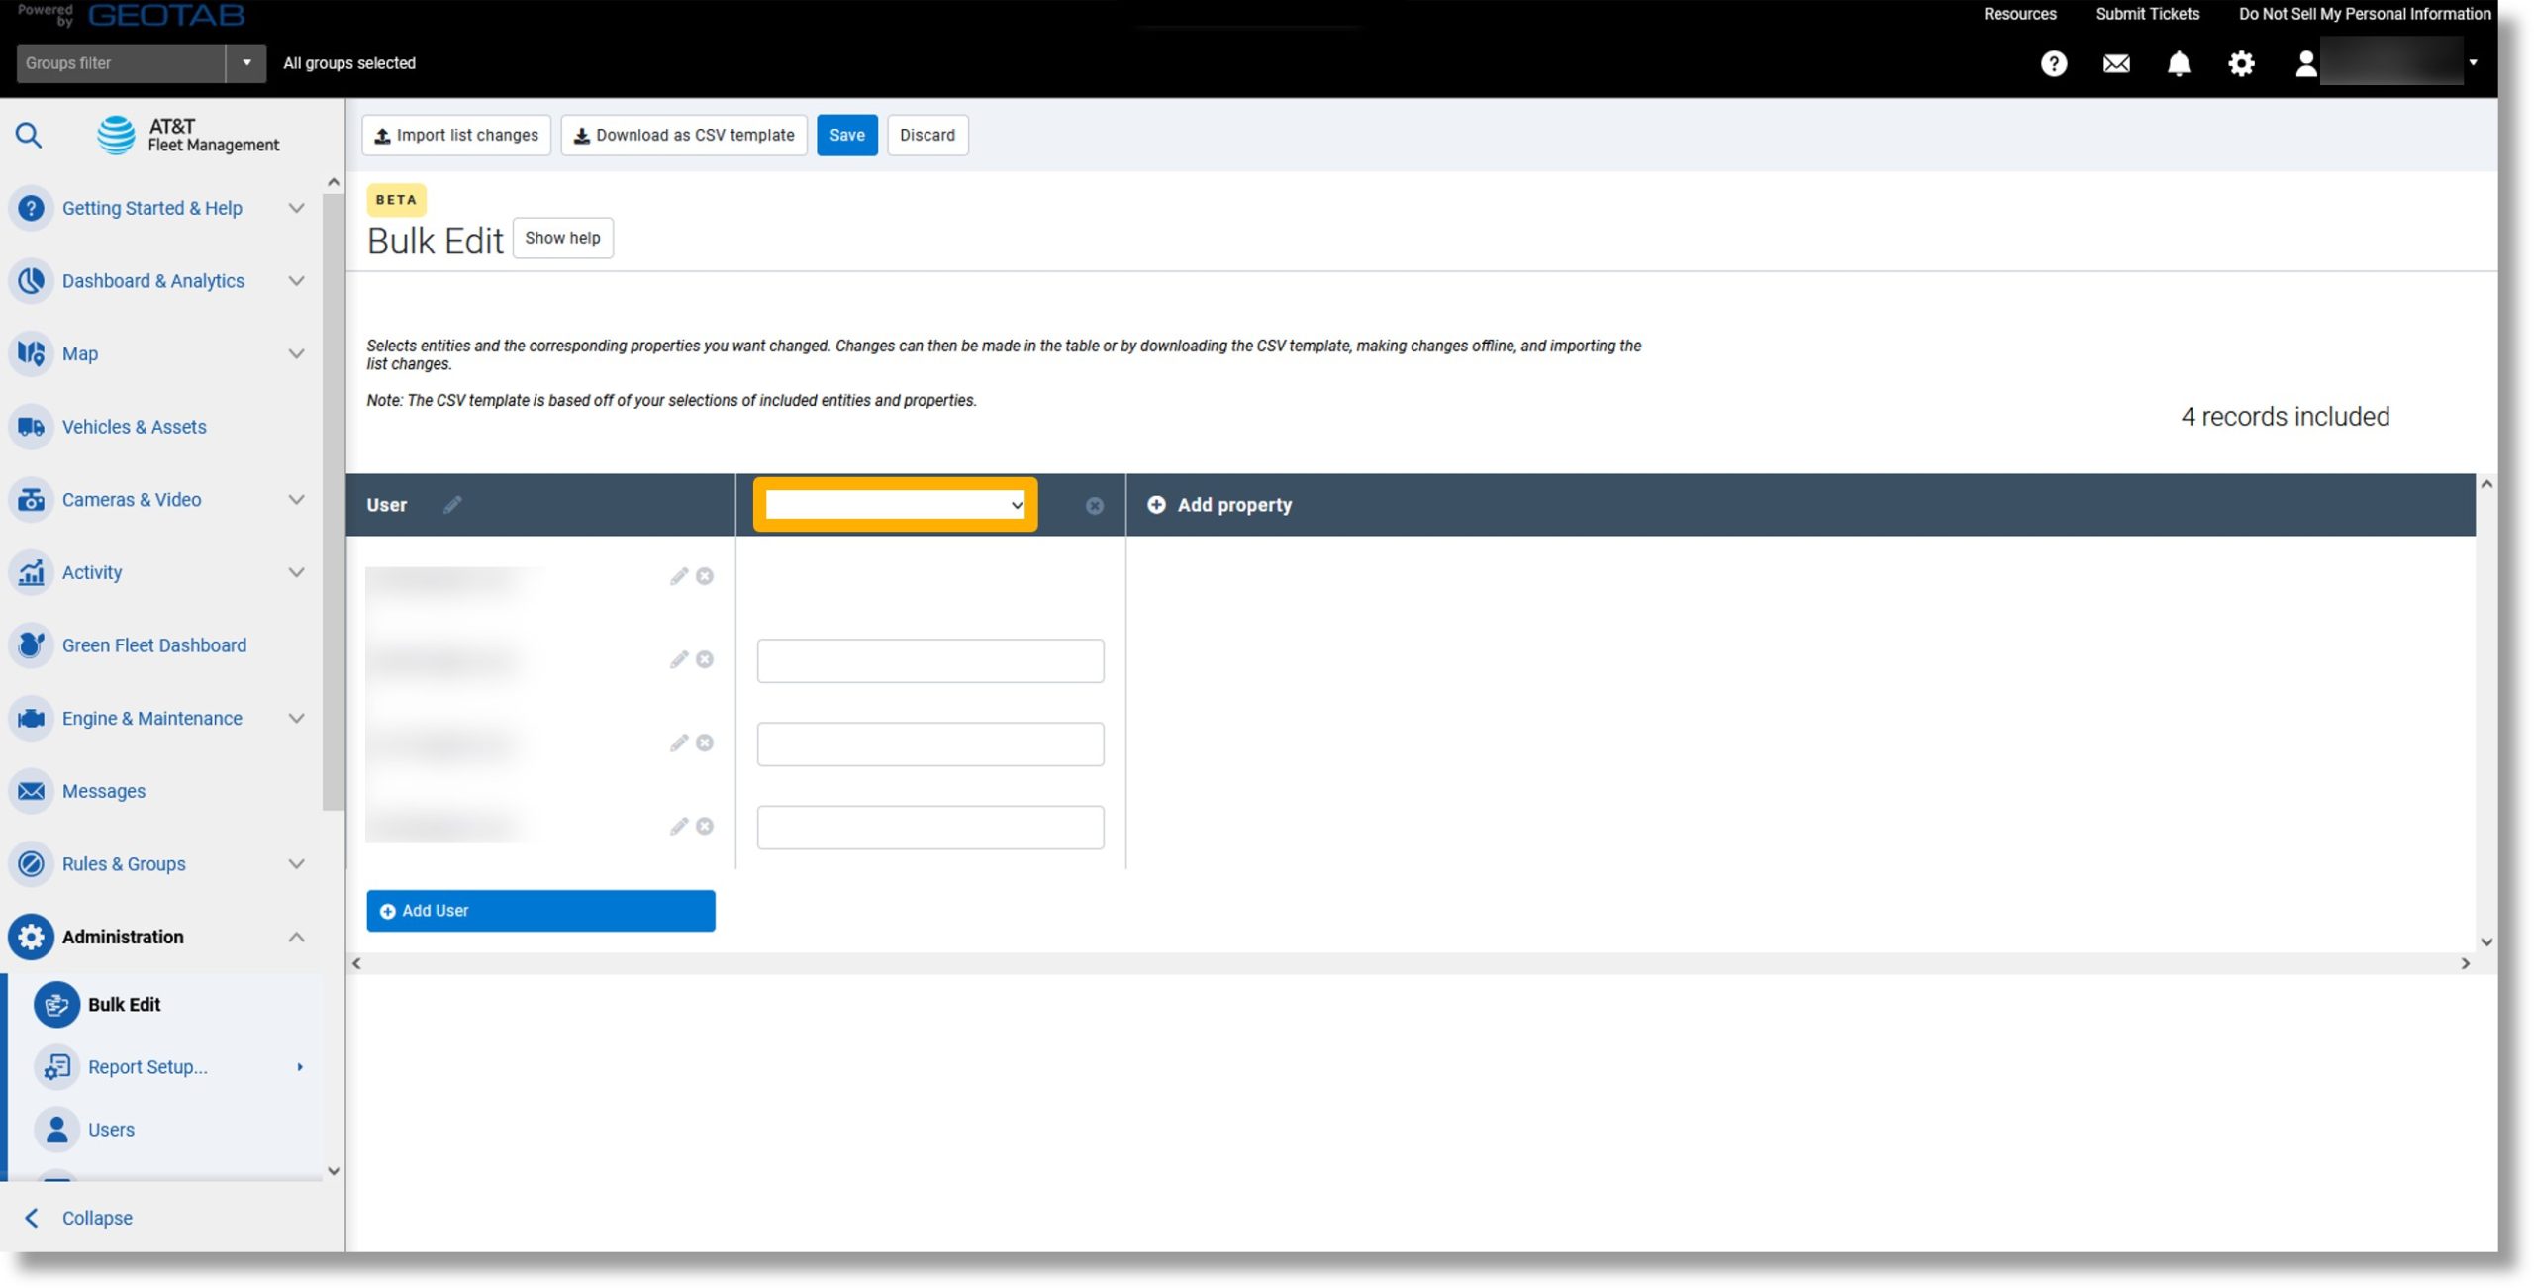
Task: Expand the Getting Started & Help chevron
Action: tap(296, 208)
